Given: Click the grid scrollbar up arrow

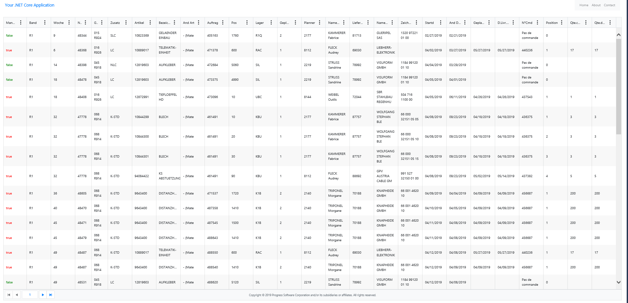Looking at the screenshot, I should 619,35.
